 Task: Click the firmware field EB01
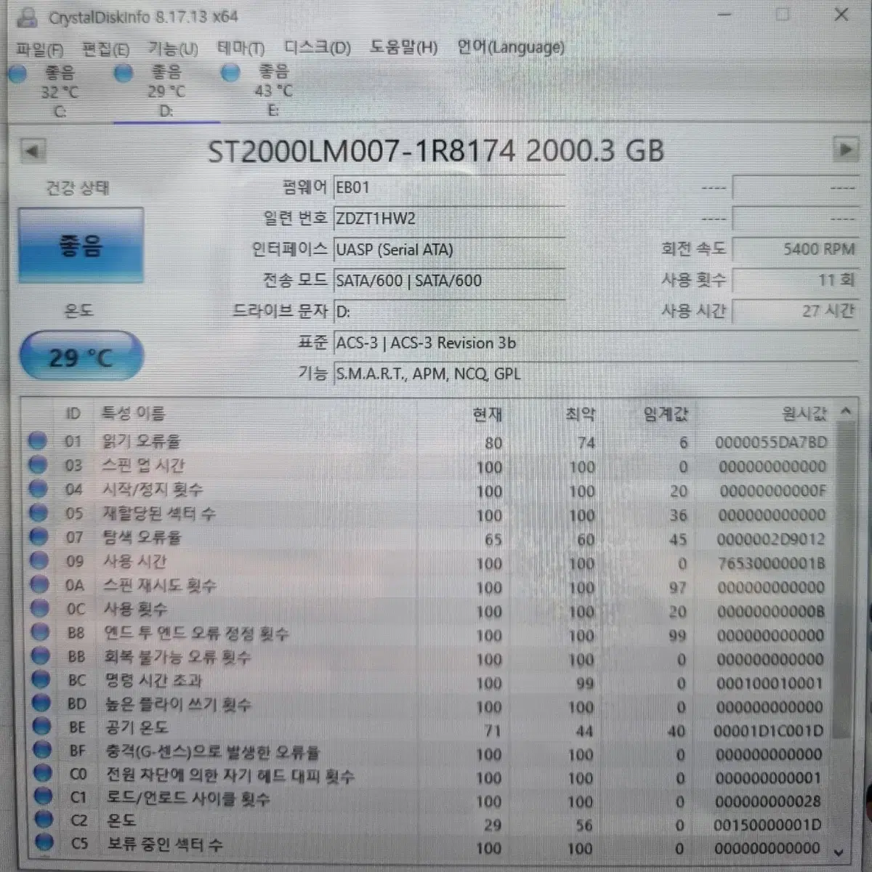(448, 187)
